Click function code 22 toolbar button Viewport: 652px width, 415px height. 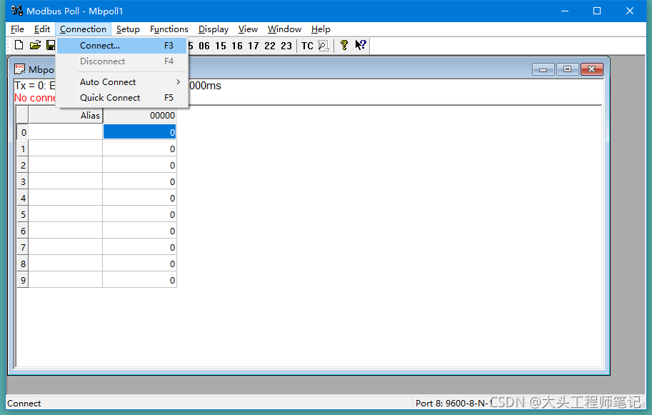coord(270,46)
